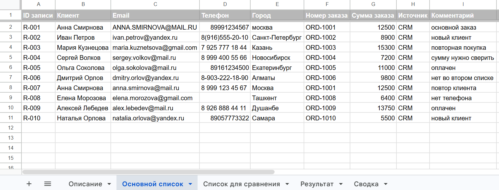Select row 14 header number
Screen dimensions: 499x190
(x=11, y=148)
